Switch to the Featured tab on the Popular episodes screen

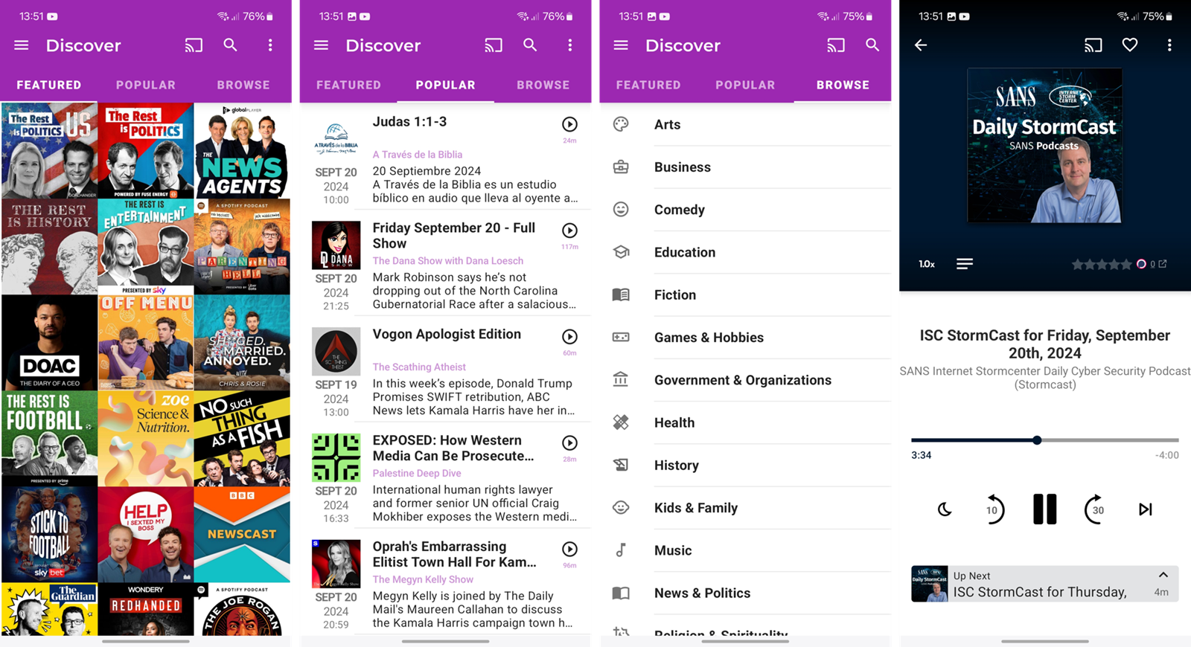point(348,85)
